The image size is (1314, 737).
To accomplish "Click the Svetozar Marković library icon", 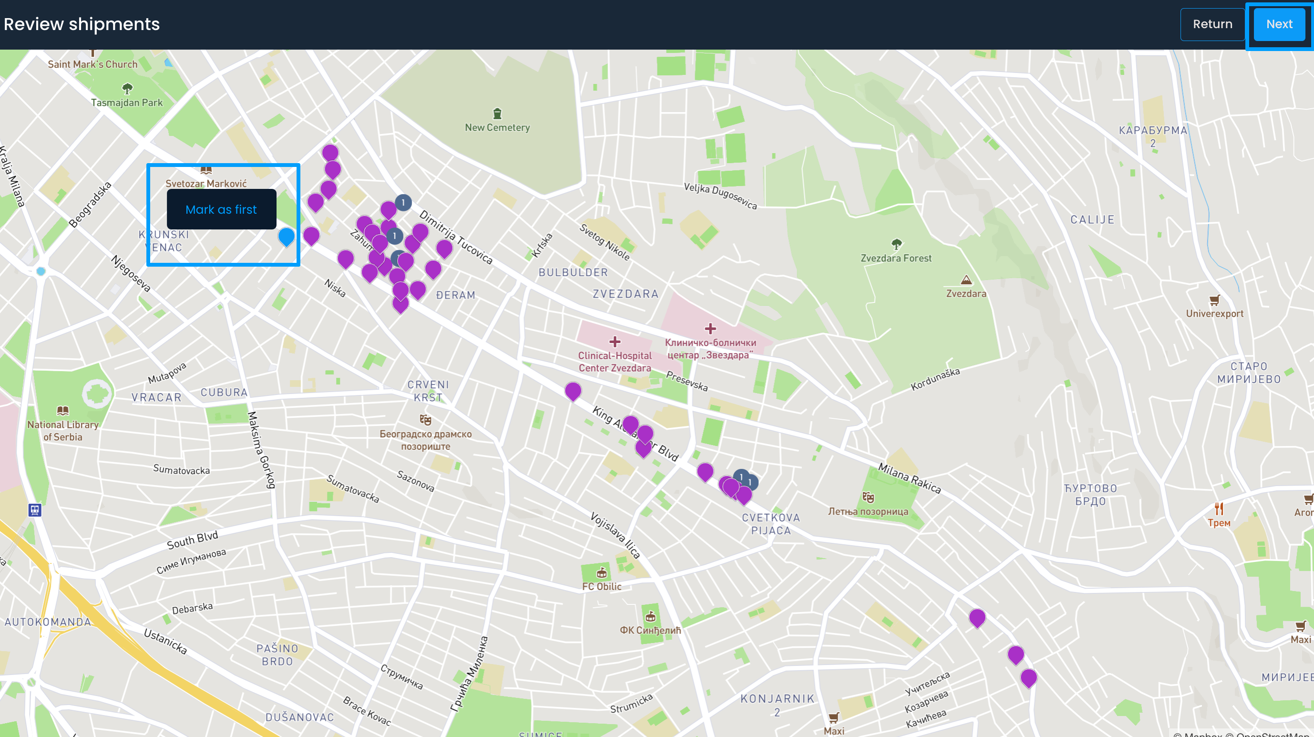I will point(205,170).
